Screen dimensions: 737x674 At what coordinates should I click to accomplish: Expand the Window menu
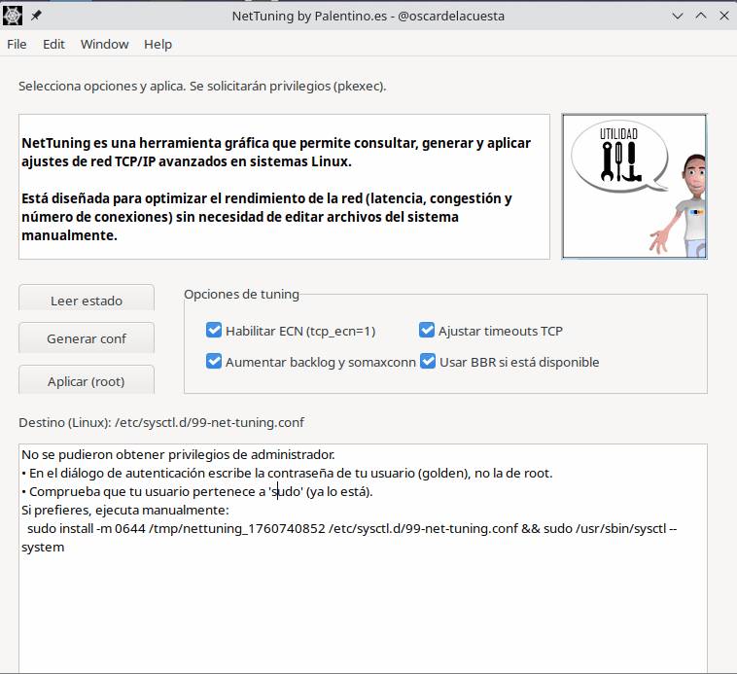pos(104,44)
